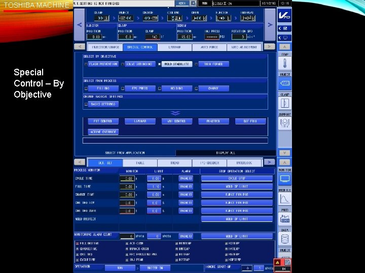
Task: Switch to the AUTO PURGE tab
Action: tap(209, 47)
